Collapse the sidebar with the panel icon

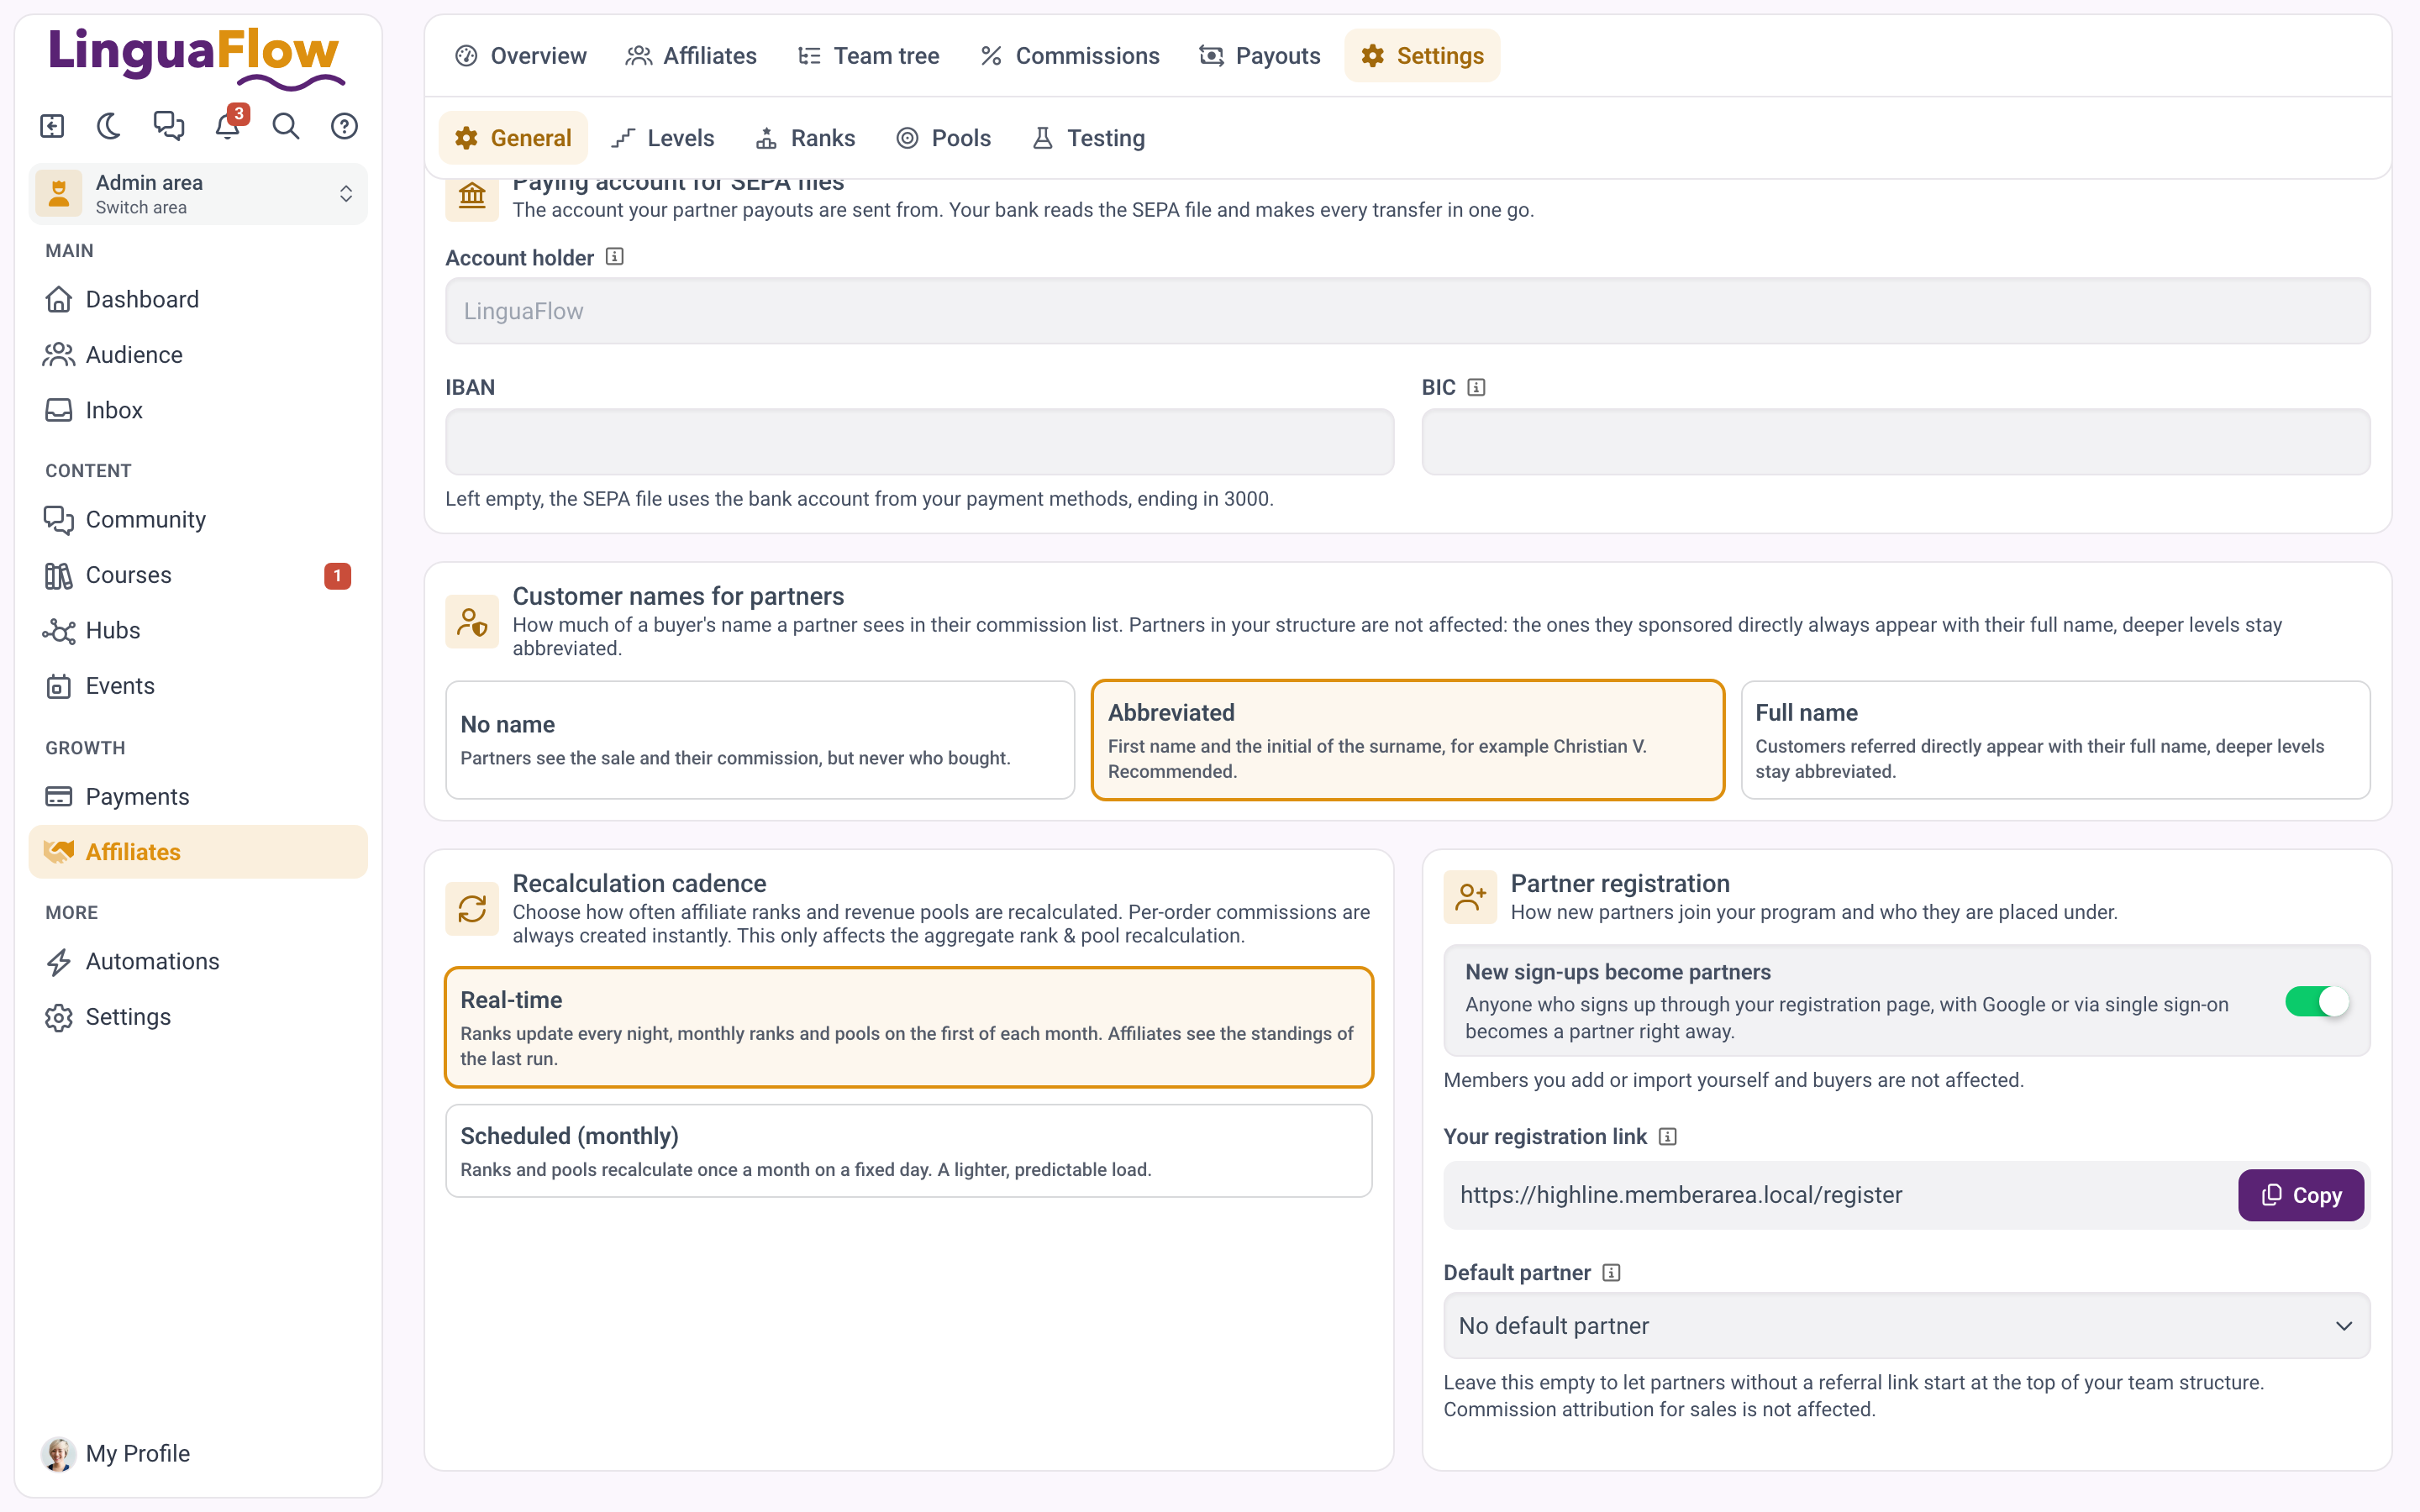(52, 126)
